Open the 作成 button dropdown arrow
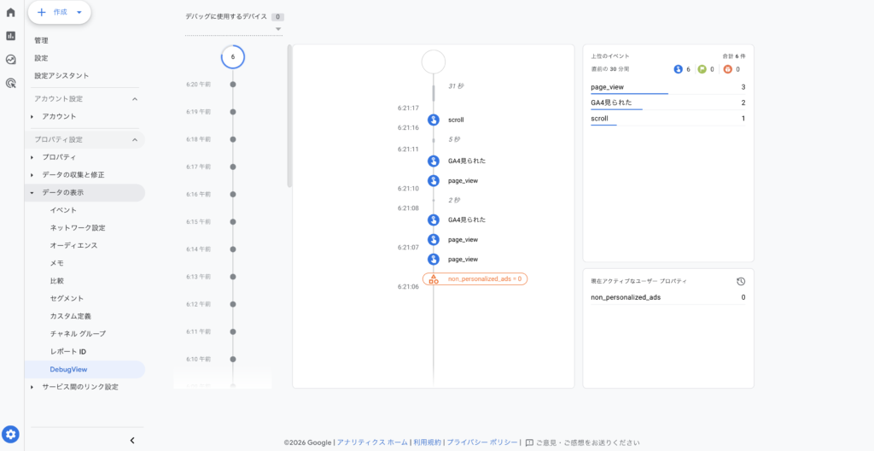874x451 pixels. [x=79, y=12]
